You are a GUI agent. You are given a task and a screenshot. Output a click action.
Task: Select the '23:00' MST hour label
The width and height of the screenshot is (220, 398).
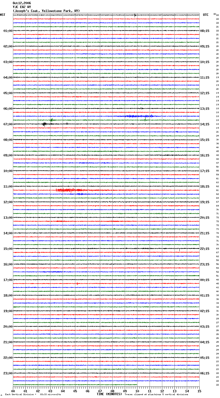8,373
